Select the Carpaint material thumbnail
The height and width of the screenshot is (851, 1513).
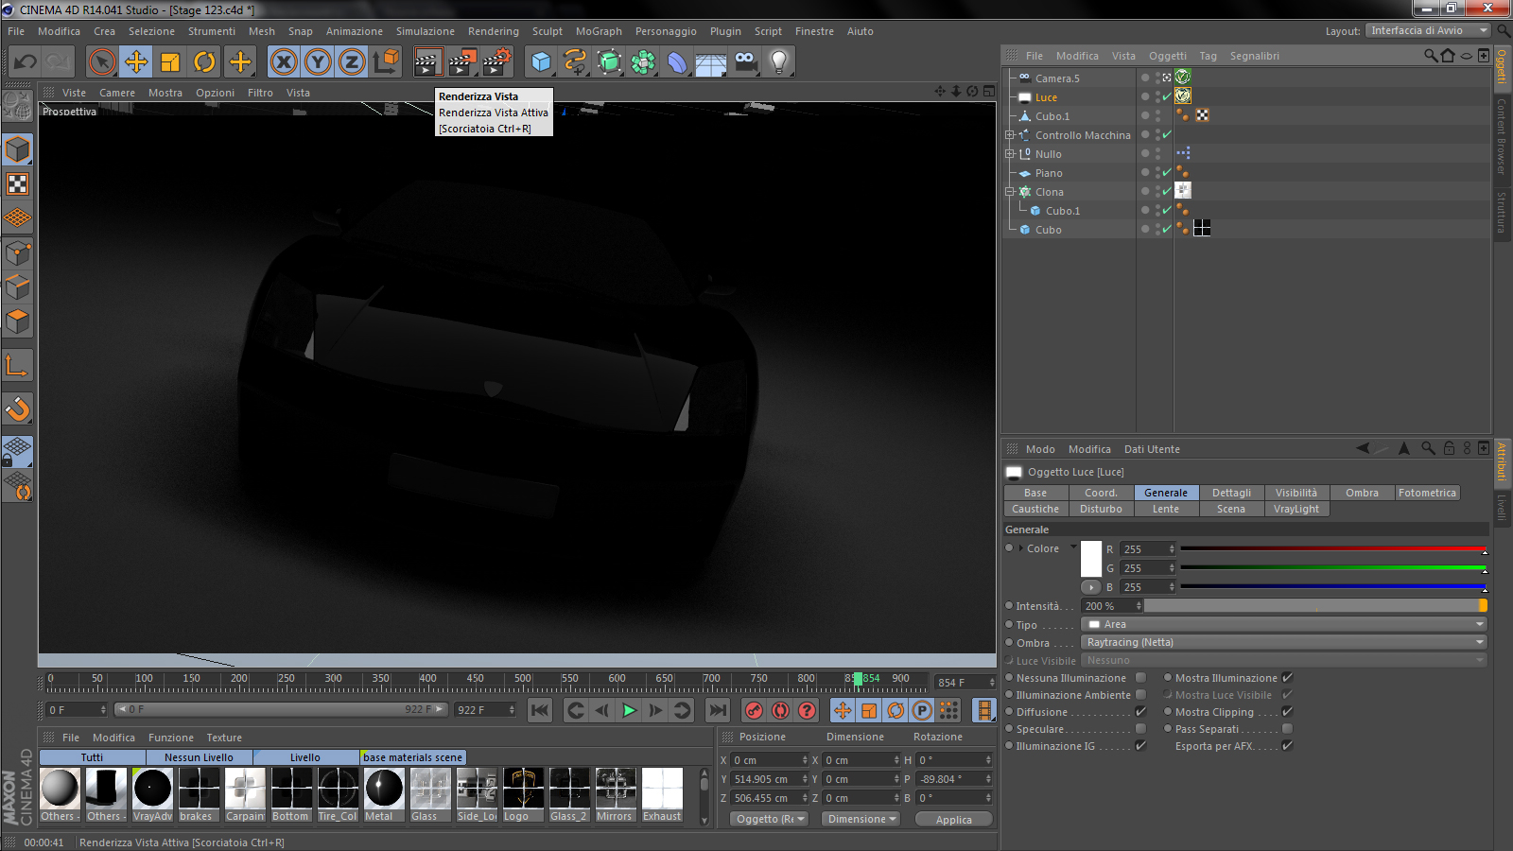click(245, 789)
